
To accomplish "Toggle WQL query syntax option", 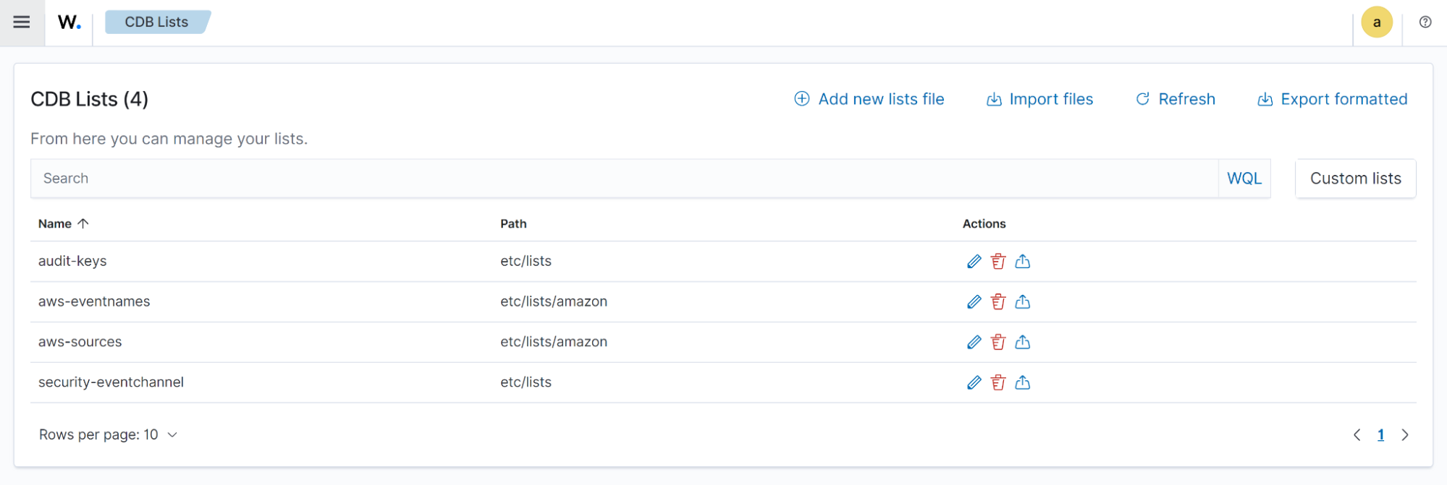I will tap(1244, 179).
